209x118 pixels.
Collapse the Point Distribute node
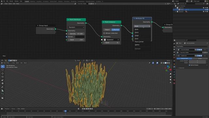(x=68, y=20)
